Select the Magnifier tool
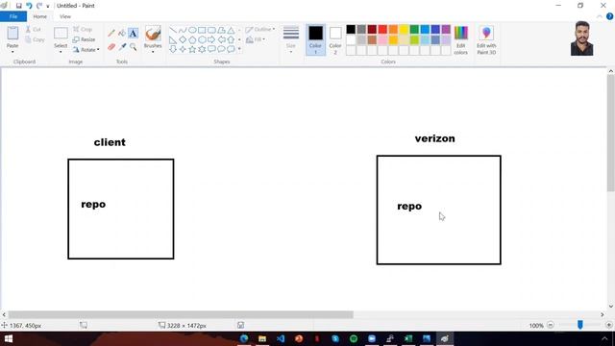 tap(134, 47)
